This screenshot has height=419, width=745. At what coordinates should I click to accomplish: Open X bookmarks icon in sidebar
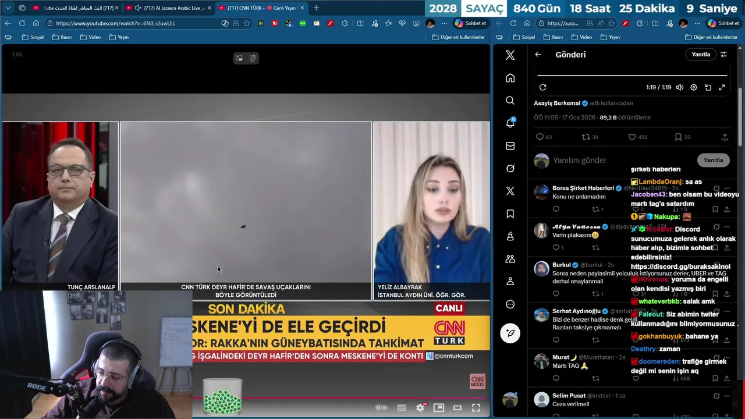click(510, 214)
